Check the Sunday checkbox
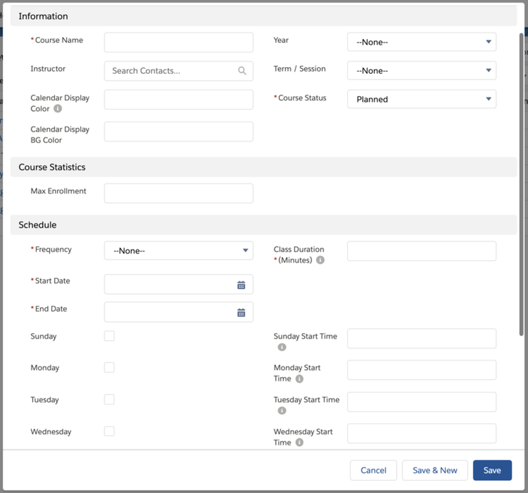 (x=109, y=336)
